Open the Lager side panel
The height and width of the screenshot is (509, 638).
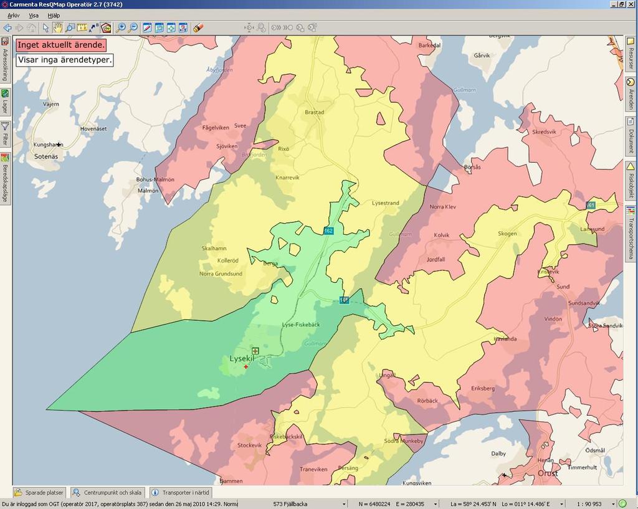pyautogui.click(x=5, y=102)
